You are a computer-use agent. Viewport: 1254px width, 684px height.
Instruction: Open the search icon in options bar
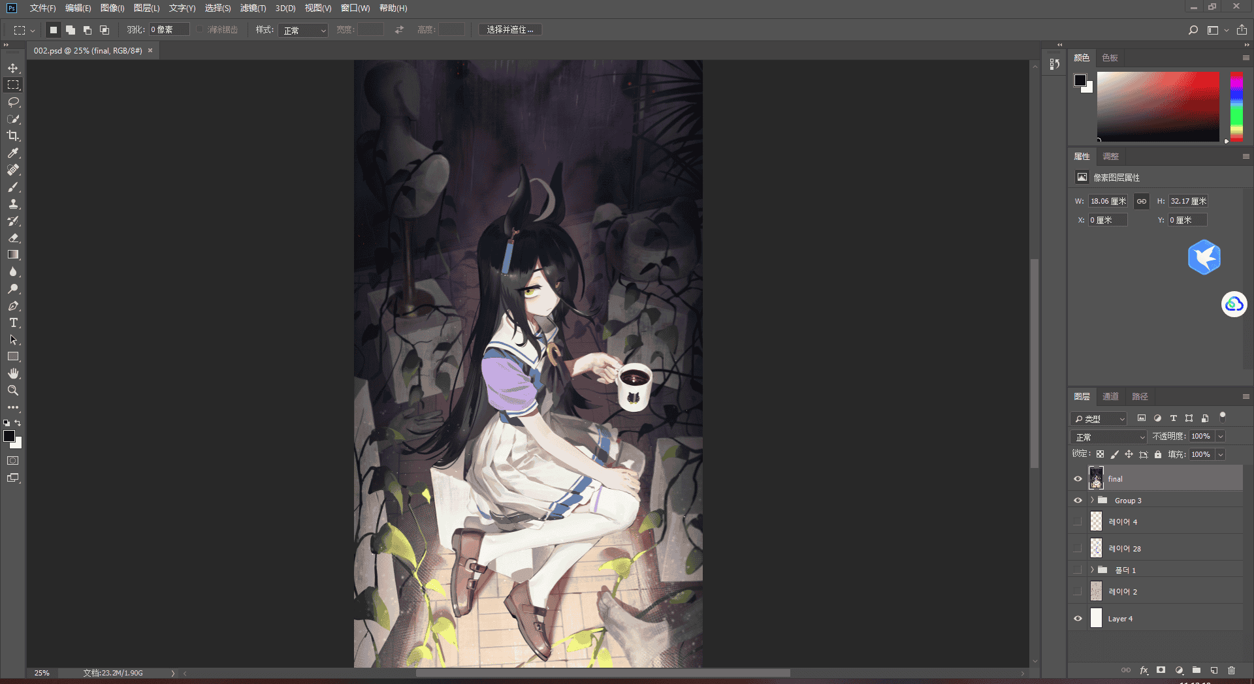(x=1193, y=30)
